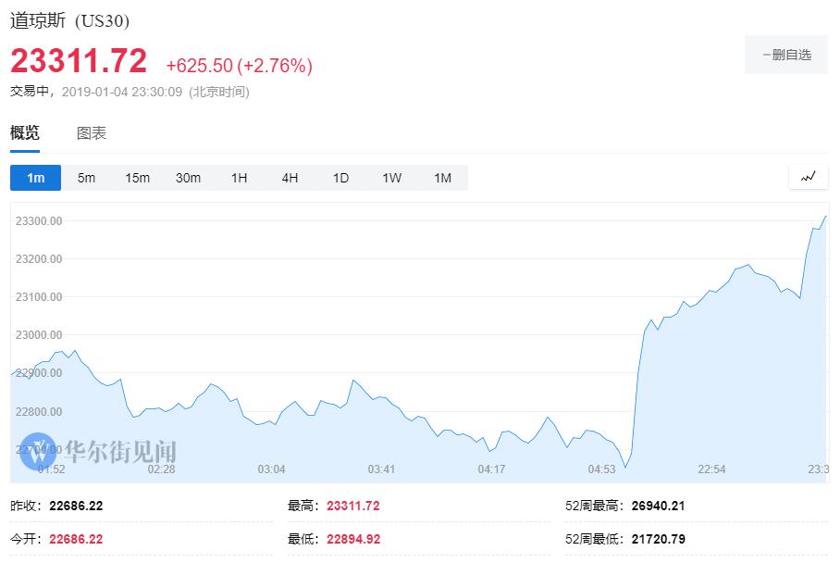Click the 23311.72 current price

(x=79, y=61)
